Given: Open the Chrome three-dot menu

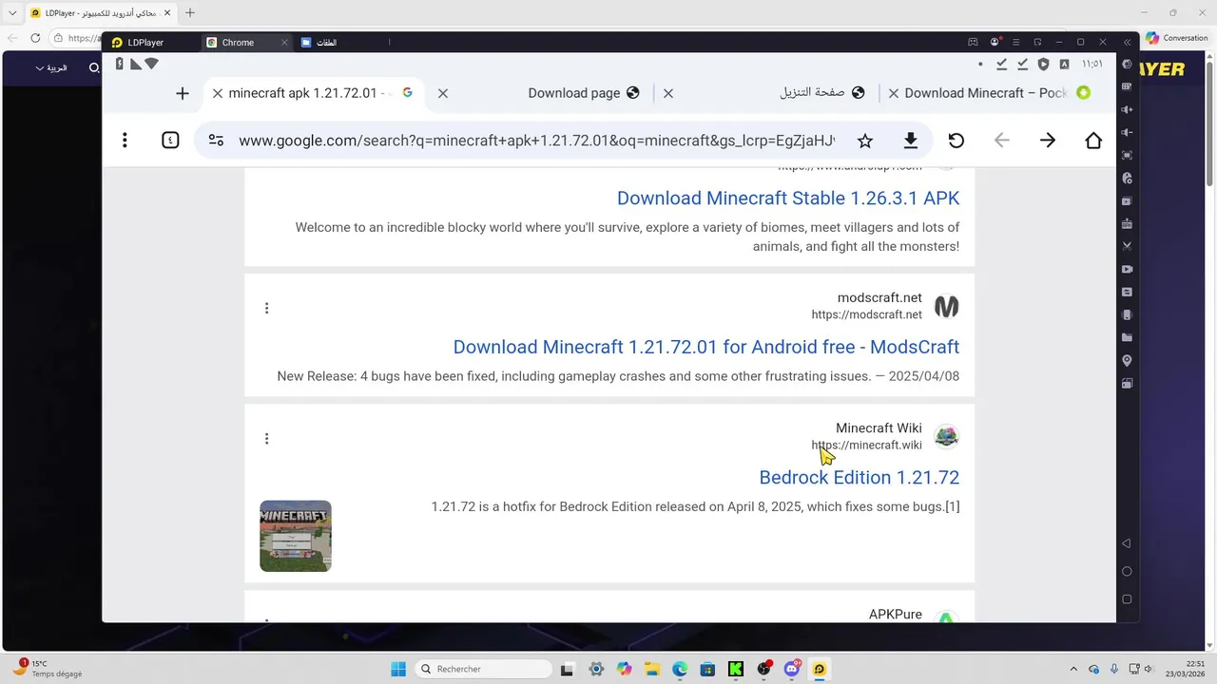Looking at the screenshot, I should click(125, 141).
